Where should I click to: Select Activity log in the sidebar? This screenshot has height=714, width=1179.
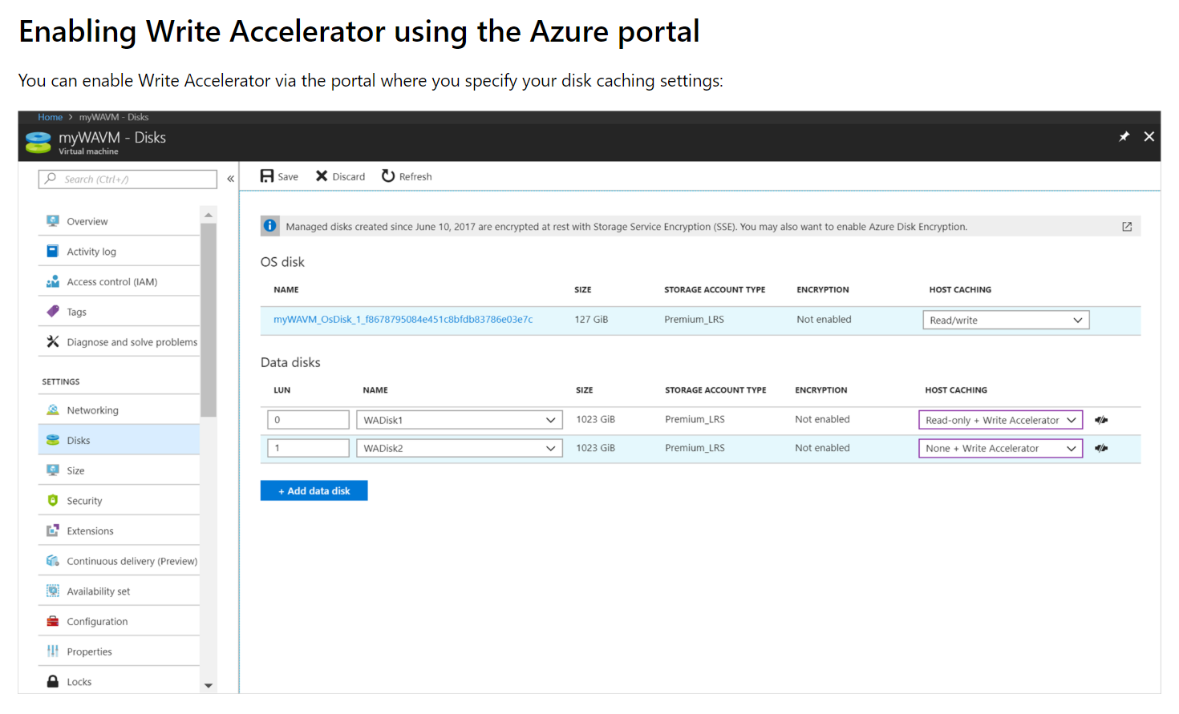coord(91,252)
